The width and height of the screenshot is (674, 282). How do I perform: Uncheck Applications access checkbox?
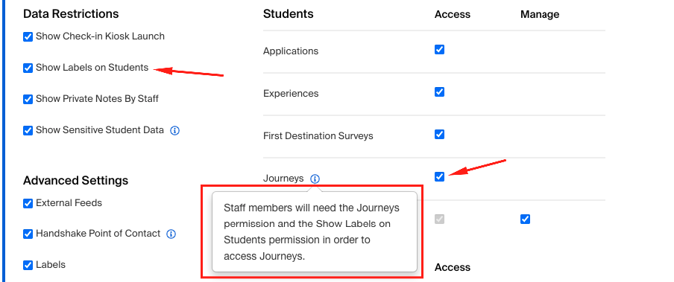439,49
